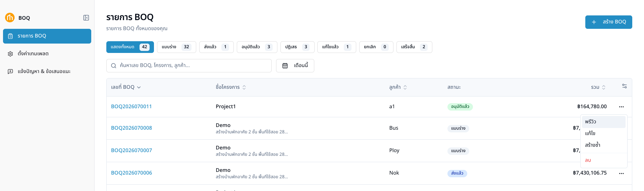Click the clipboard icon beside รายการ BOQ

point(10,36)
